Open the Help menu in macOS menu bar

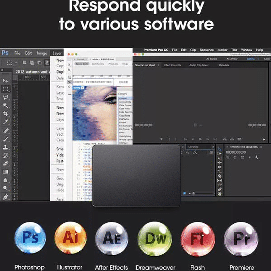coord(259,50)
